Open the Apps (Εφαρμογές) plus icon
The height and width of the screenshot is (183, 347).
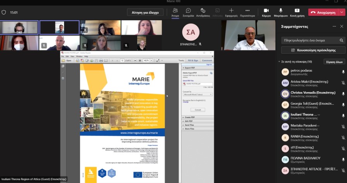pyautogui.click(x=231, y=10)
